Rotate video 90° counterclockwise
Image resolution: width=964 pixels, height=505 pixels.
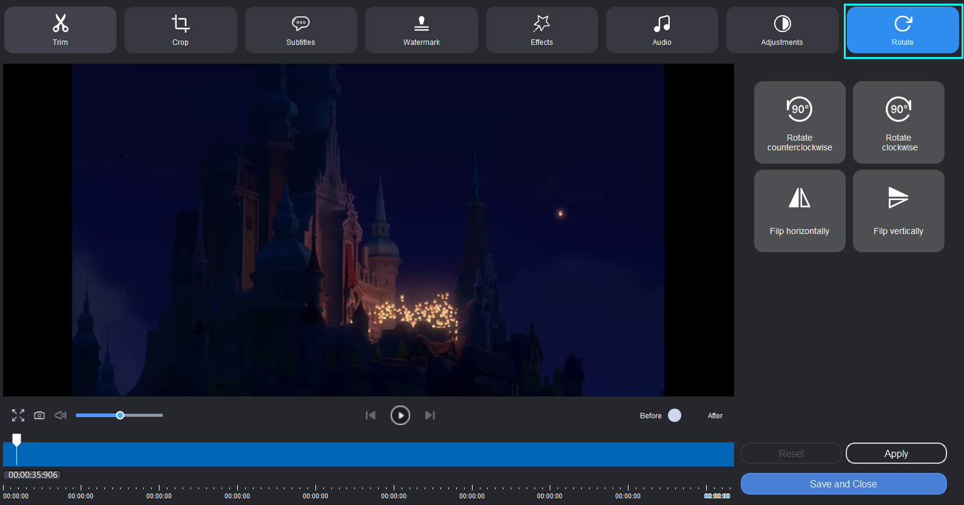pyautogui.click(x=800, y=122)
